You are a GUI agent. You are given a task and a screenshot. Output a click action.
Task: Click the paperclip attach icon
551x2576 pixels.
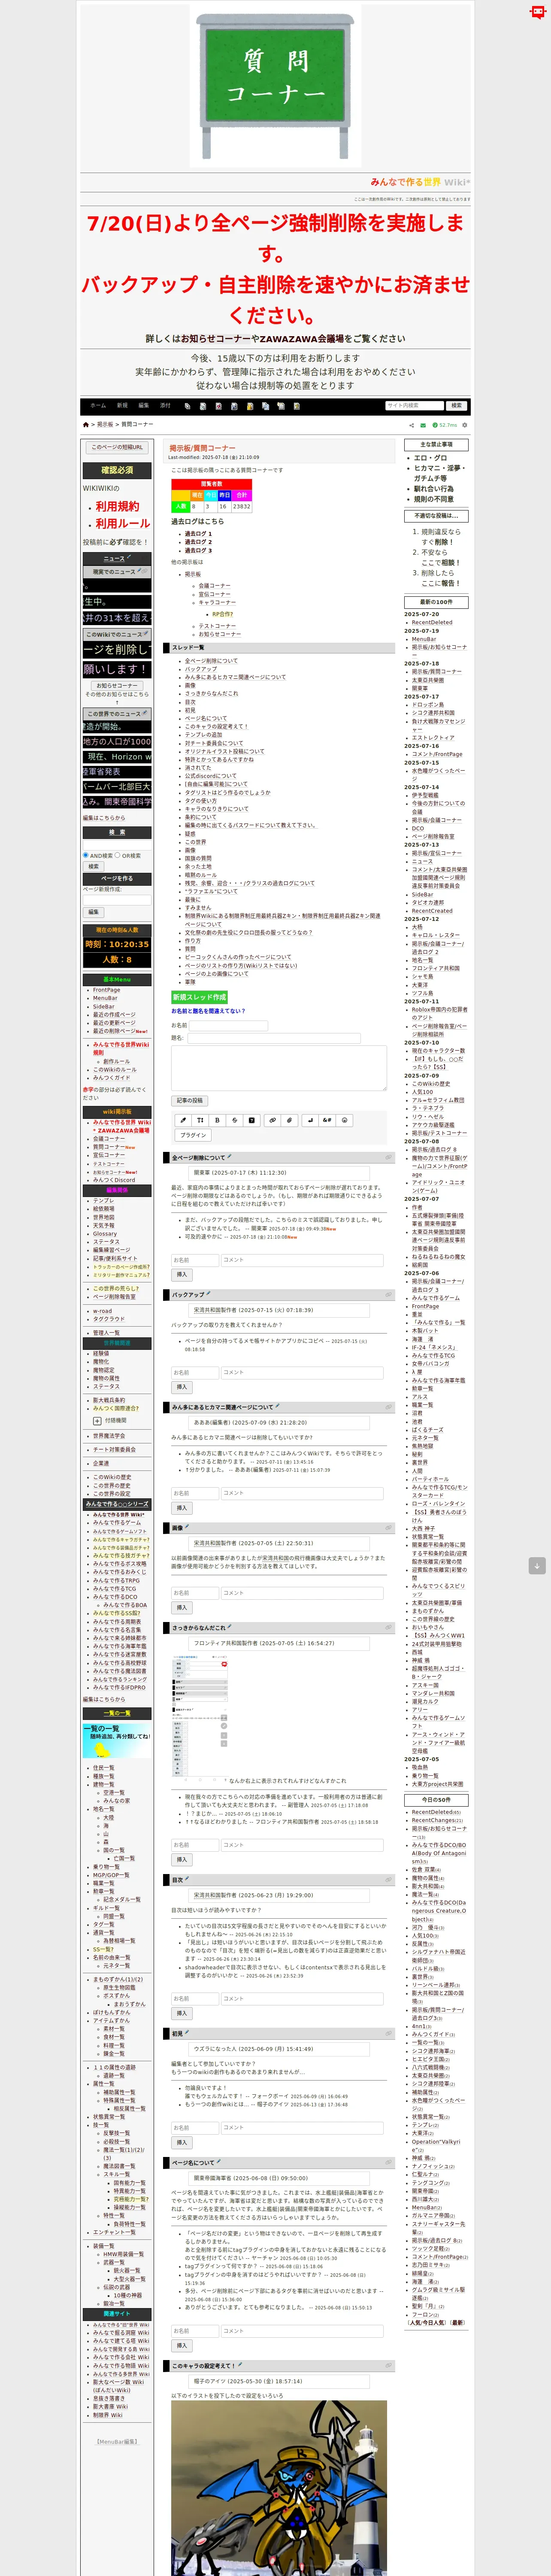pyautogui.click(x=289, y=1120)
